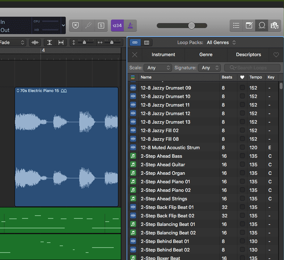This screenshot has height=260, width=284.
Task: Reset loop filters with the X button
Action: click(135, 55)
